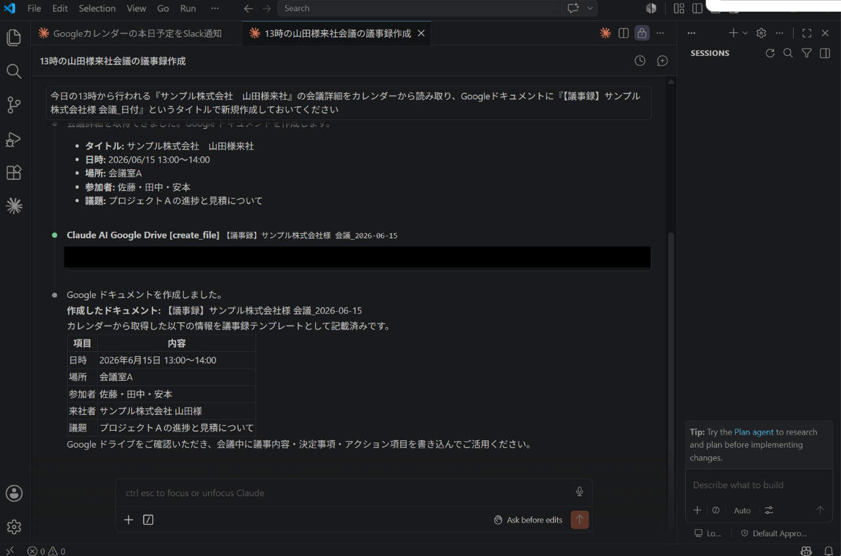
Task: Follow the Plan agent link in the tip
Action: (x=754, y=432)
